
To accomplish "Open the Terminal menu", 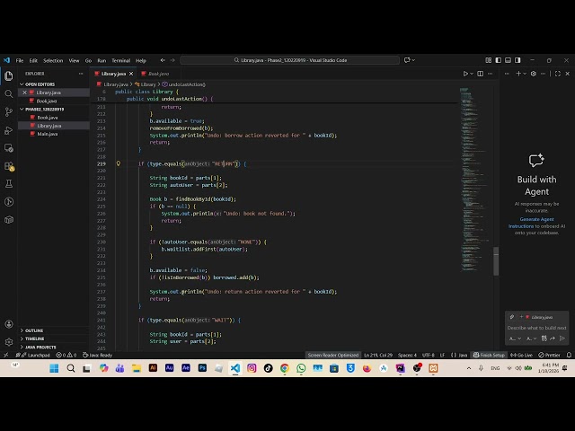I will [120, 60].
